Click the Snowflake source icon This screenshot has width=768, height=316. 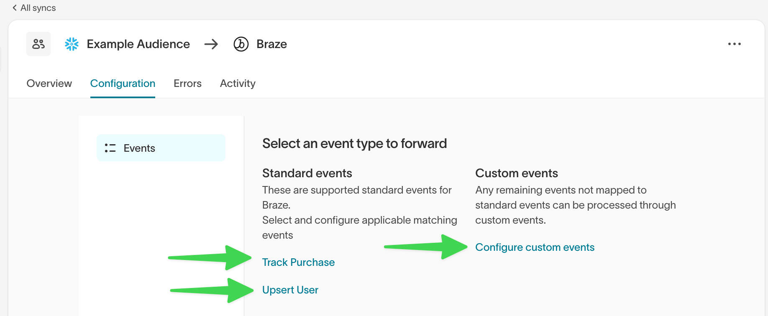click(x=72, y=44)
